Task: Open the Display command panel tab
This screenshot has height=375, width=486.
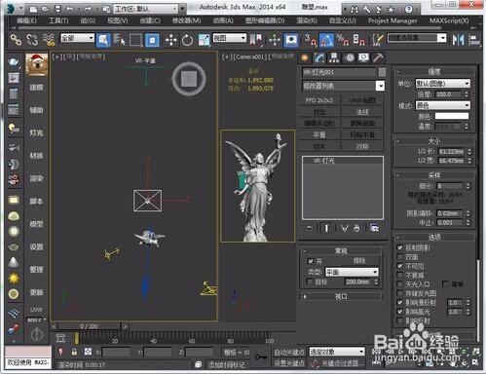Action: click(x=363, y=58)
